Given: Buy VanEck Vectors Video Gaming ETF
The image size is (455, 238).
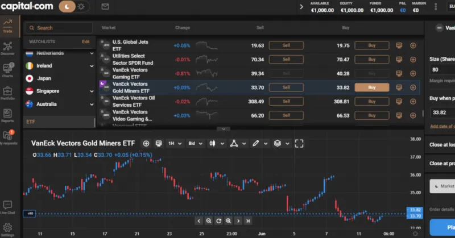Looking at the screenshot, I should tap(372, 115).
